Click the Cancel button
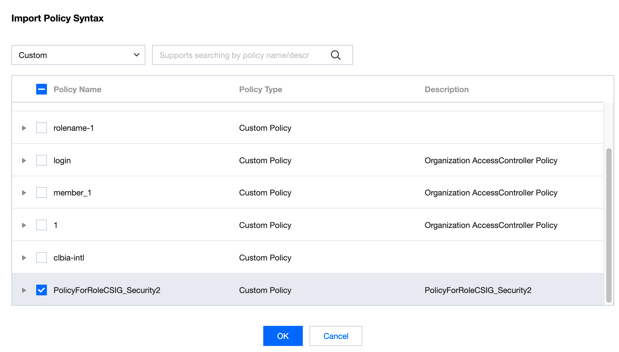Screen dimensions: 619x352 click(x=336, y=336)
